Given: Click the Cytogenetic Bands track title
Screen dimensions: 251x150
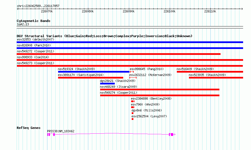Looking at the screenshot, I should pyautogui.click(x=34, y=21).
